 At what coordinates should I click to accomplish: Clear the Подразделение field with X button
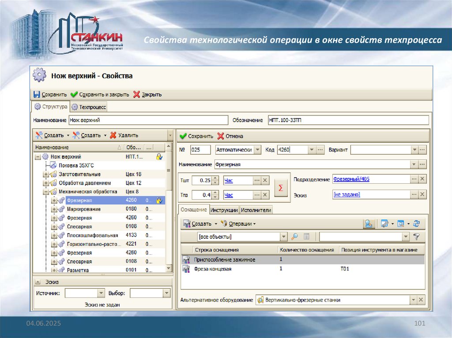pyautogui.click(x=422, y=179)
